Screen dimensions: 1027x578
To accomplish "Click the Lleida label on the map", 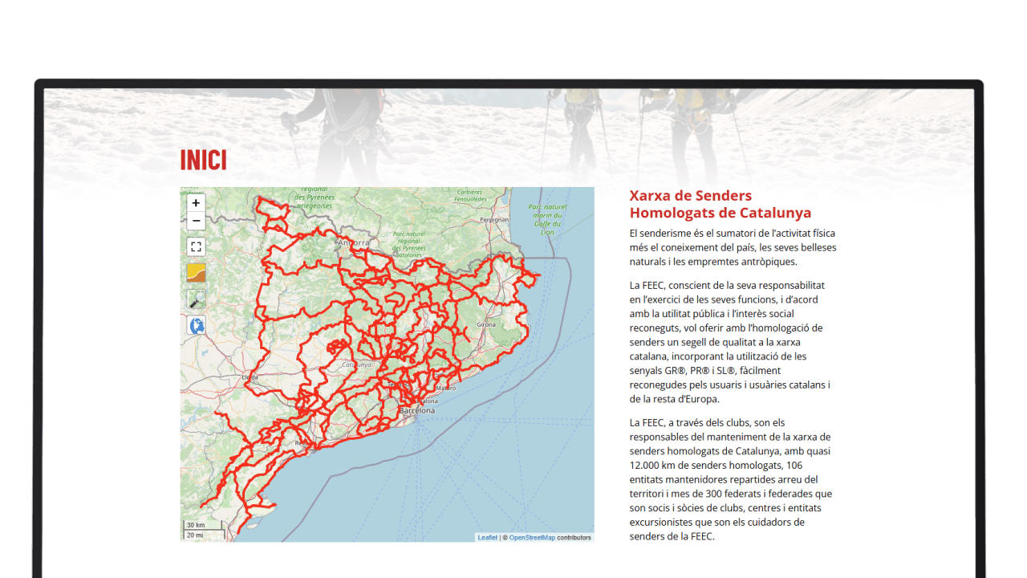I will [250, 376].
